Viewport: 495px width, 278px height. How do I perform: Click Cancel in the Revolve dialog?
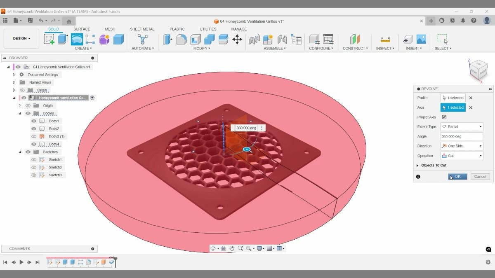click(x=480, y=176)
